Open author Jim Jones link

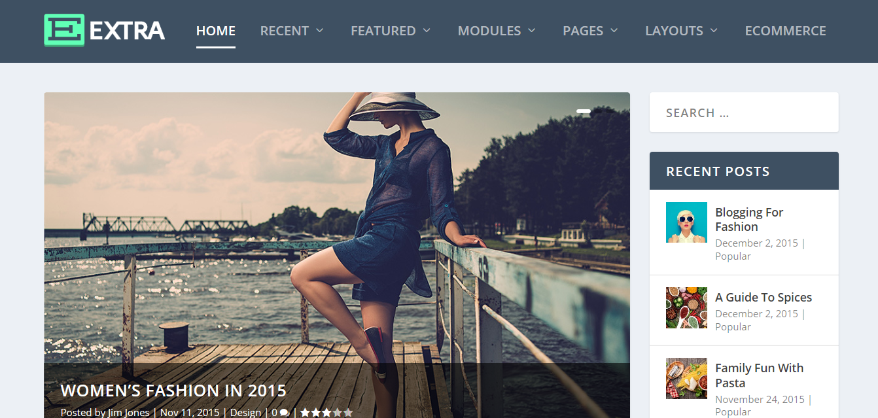(x=128, y=413)
